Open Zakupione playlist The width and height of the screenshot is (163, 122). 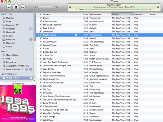click(11, 62)
